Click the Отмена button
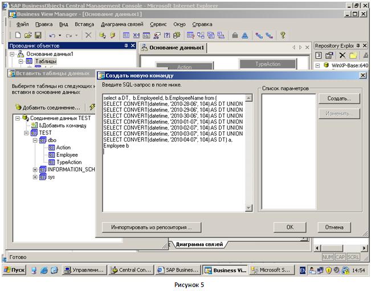The height and width of the screenshot is (291, 371). point(334,227)
